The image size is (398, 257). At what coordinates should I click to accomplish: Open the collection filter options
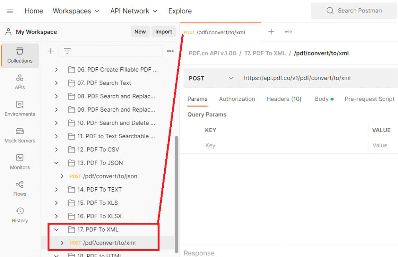(67, 51)
